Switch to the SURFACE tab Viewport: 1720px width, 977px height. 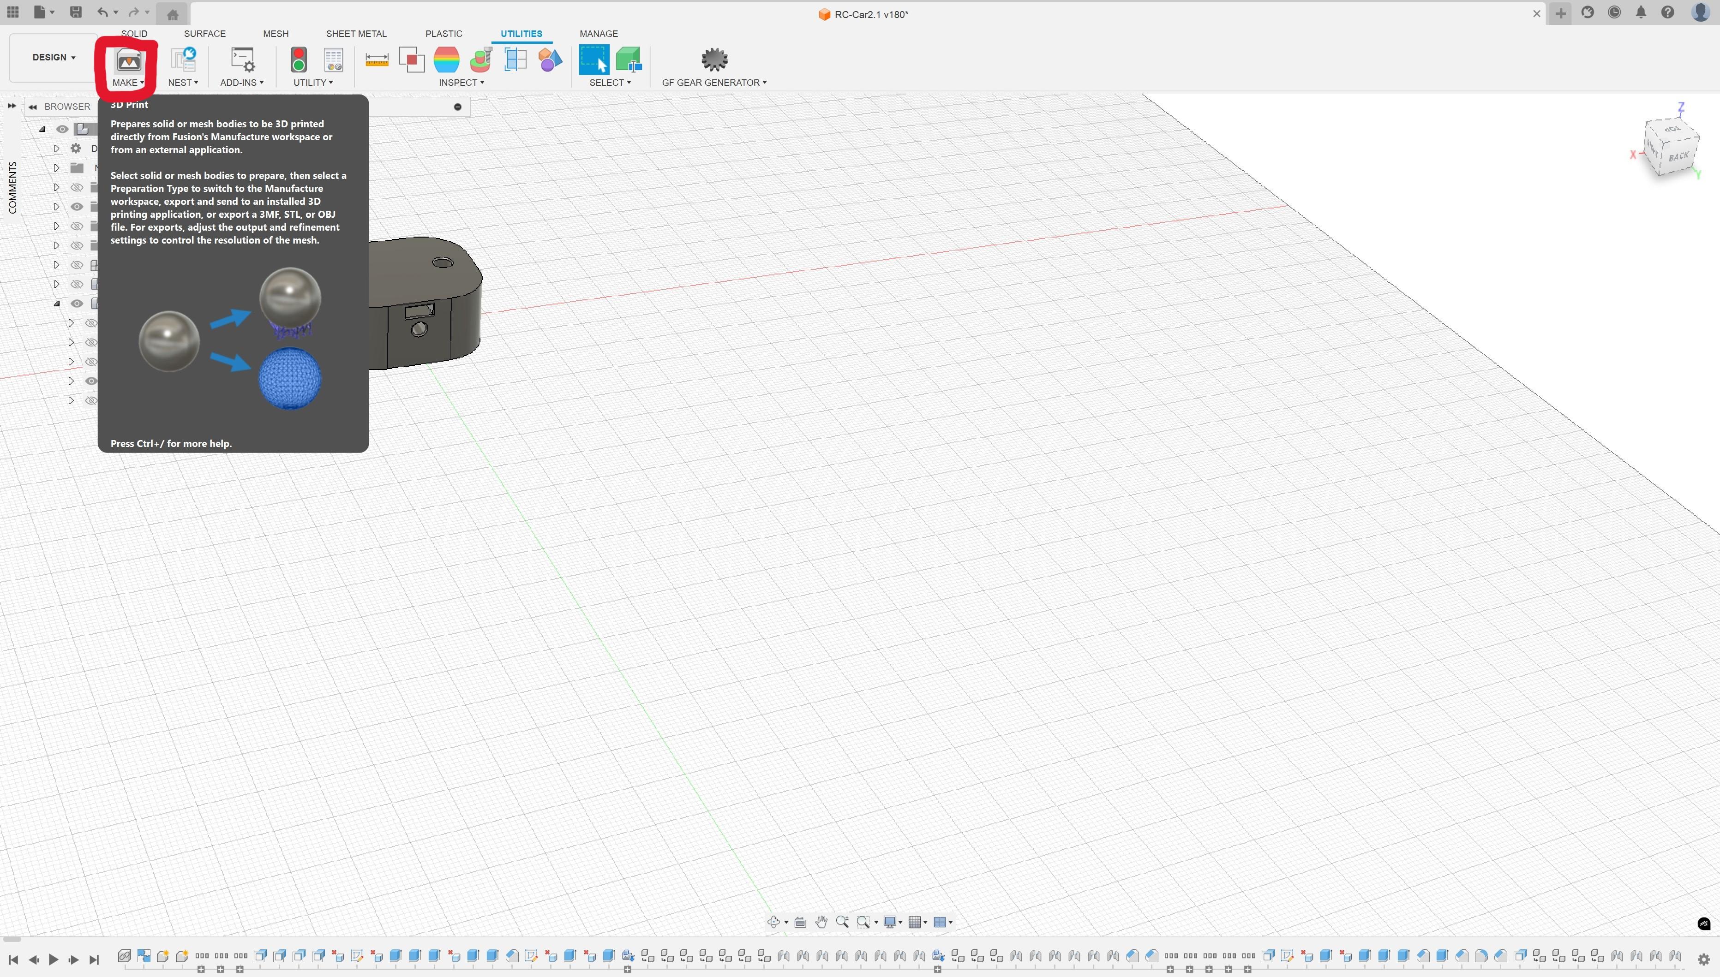pos(205,34)
